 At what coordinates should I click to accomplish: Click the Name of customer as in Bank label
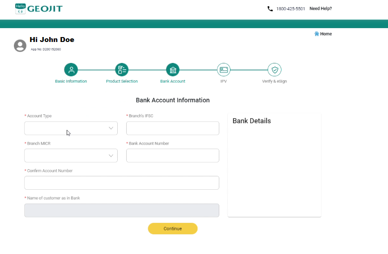pos(53,198)
